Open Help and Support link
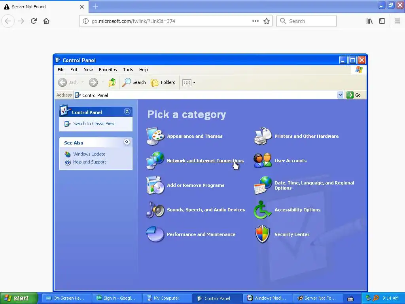The width and height of the screenshot is (405, 304). [90, 162]
